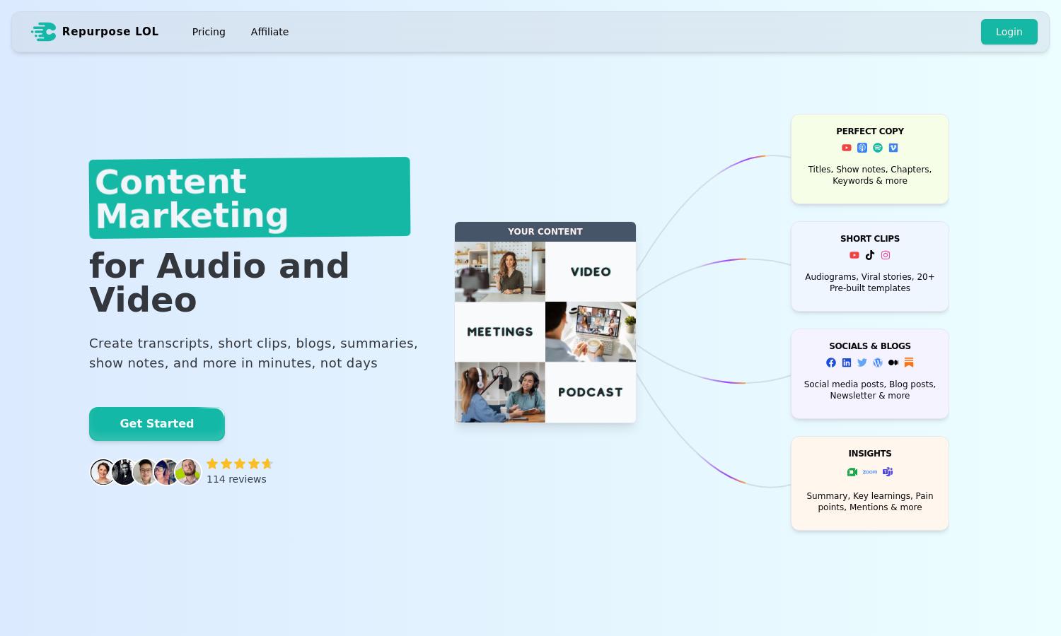Click the 'for Audio and Video' heading
The height and width of the screenshot is (636, 1061).
point(219,283)
